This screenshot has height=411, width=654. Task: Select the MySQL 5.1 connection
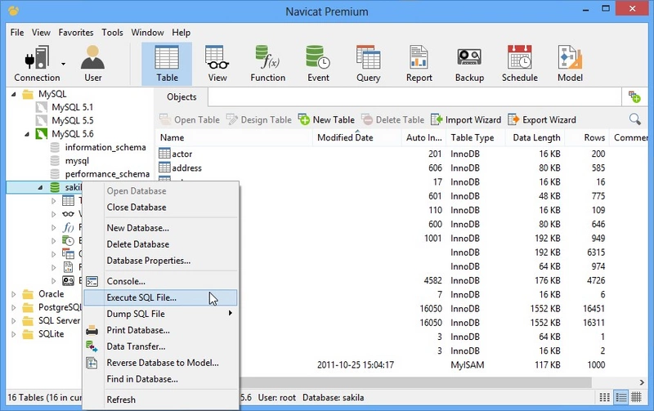(72, 108)
